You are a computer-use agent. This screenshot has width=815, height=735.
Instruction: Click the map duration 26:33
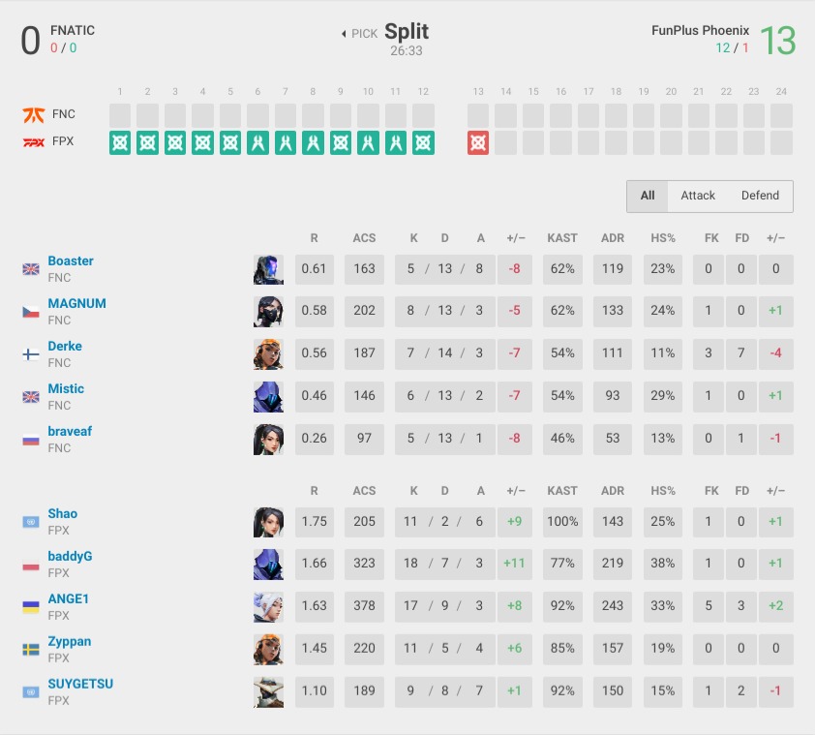407,51
